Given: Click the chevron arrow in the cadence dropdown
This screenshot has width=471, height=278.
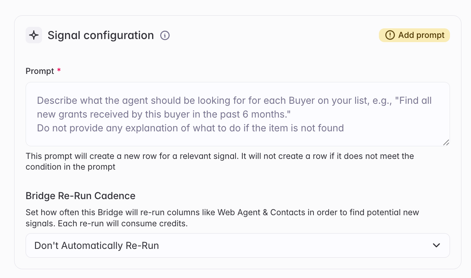Looking at the screenshot, I should 436,245.
